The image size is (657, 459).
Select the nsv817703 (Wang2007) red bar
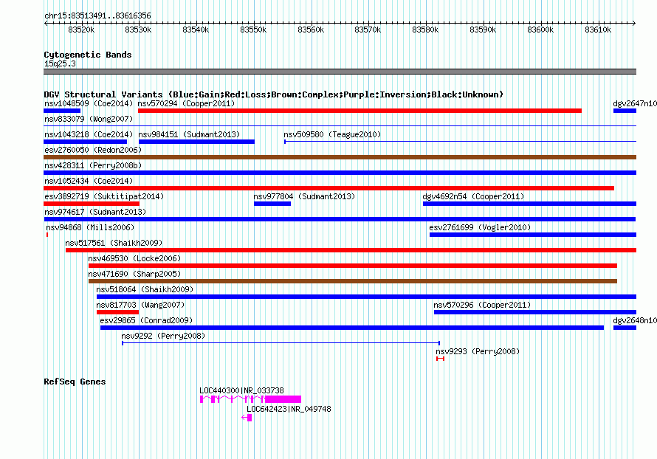click(117, 312)
